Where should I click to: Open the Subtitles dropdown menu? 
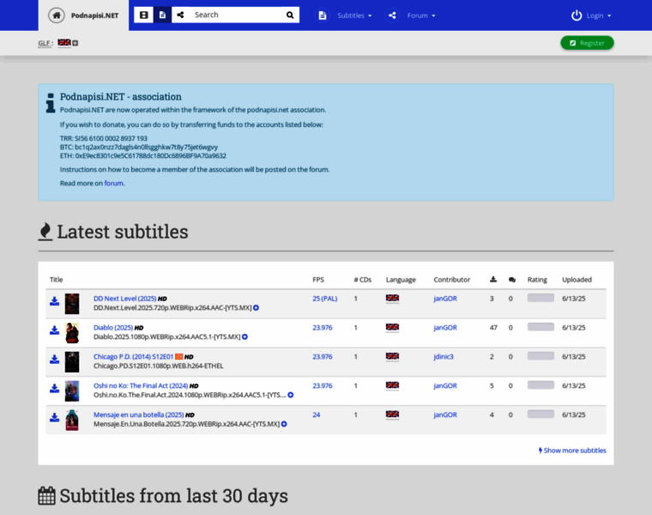pos(354,15)
